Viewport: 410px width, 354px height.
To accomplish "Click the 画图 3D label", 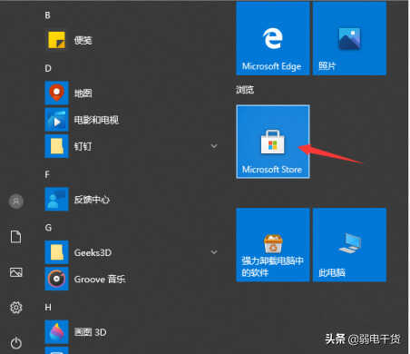I will tap(91, 332).
